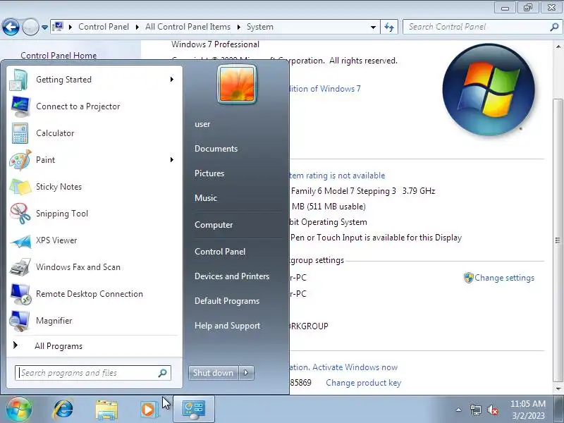The width and height of the screenshot is (564, 423).
Task: Open Control Panel from Start menu
Action: pyautogui.click(x=220, y=252)
